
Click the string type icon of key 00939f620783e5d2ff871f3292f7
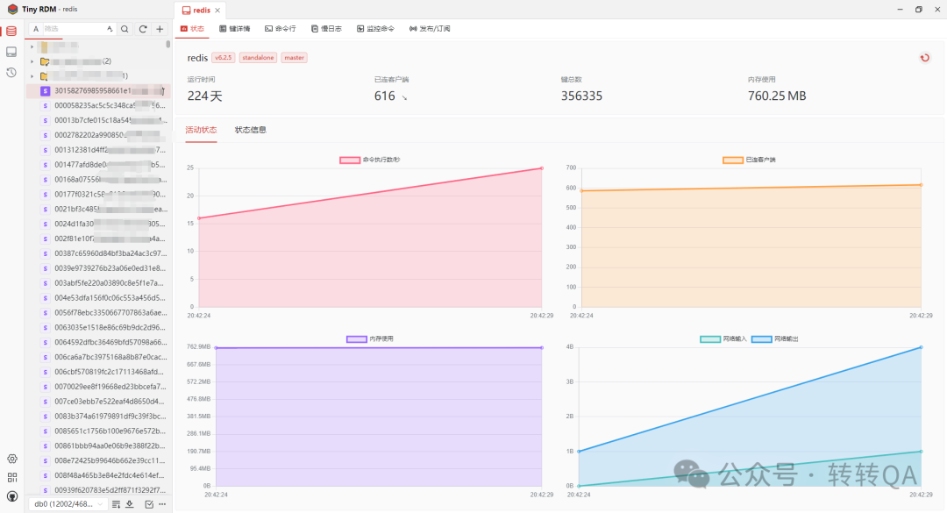(46, 490)
